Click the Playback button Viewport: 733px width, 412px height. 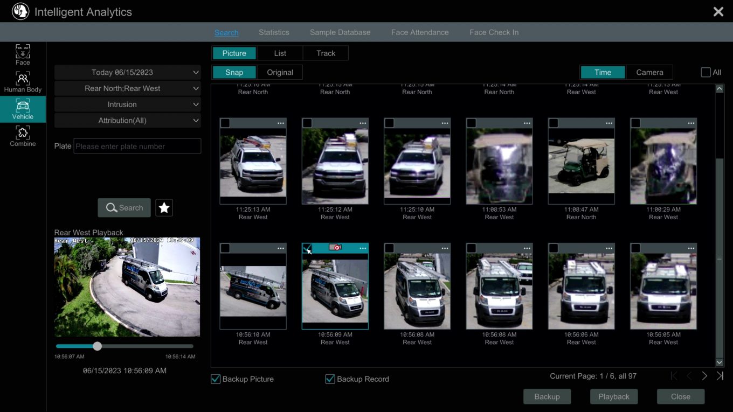click(613, 396)
